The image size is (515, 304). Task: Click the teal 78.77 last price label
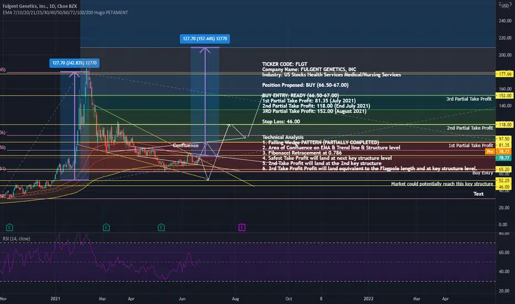(504, 158)
